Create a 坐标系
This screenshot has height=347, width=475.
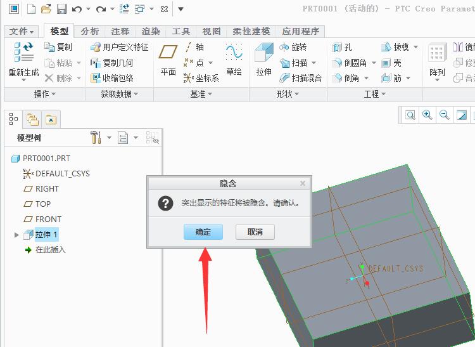(x=201, y=78)
